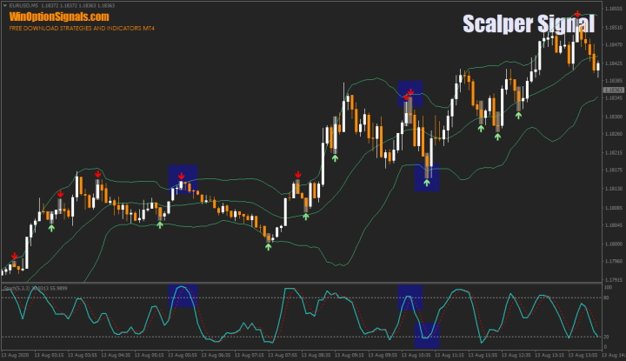Screen dimensions: 626x361
Task: Click time axis label 13 Aug 04:35
Action: (117, 355)
